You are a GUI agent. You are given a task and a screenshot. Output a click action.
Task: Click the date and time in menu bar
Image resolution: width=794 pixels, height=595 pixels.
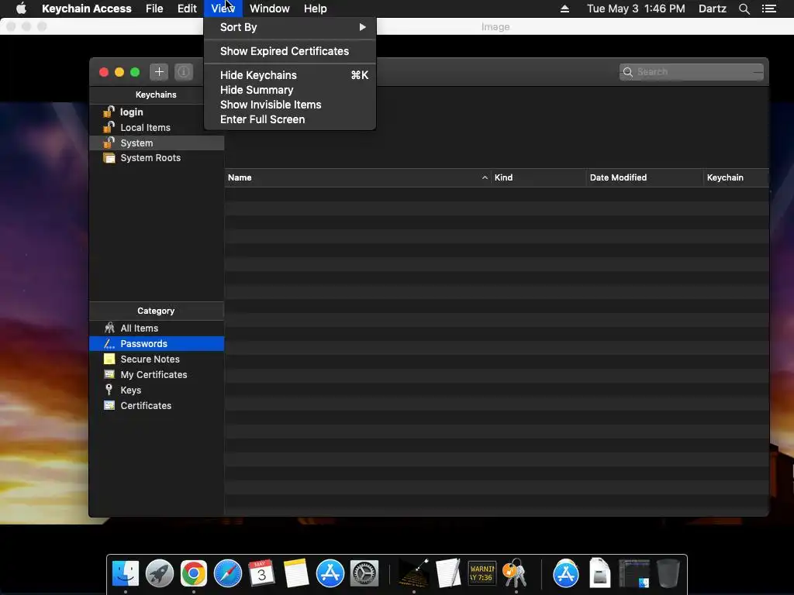pos(636,9)
